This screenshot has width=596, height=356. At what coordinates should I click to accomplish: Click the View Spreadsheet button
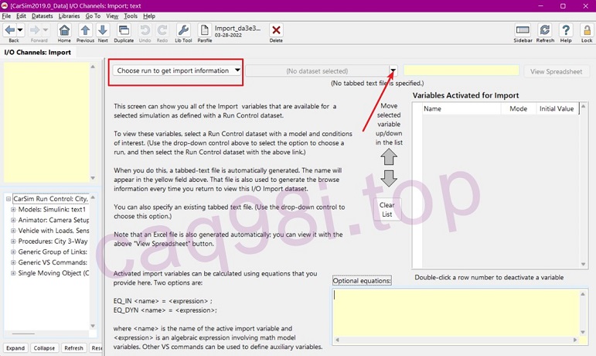tap(556, 71)
